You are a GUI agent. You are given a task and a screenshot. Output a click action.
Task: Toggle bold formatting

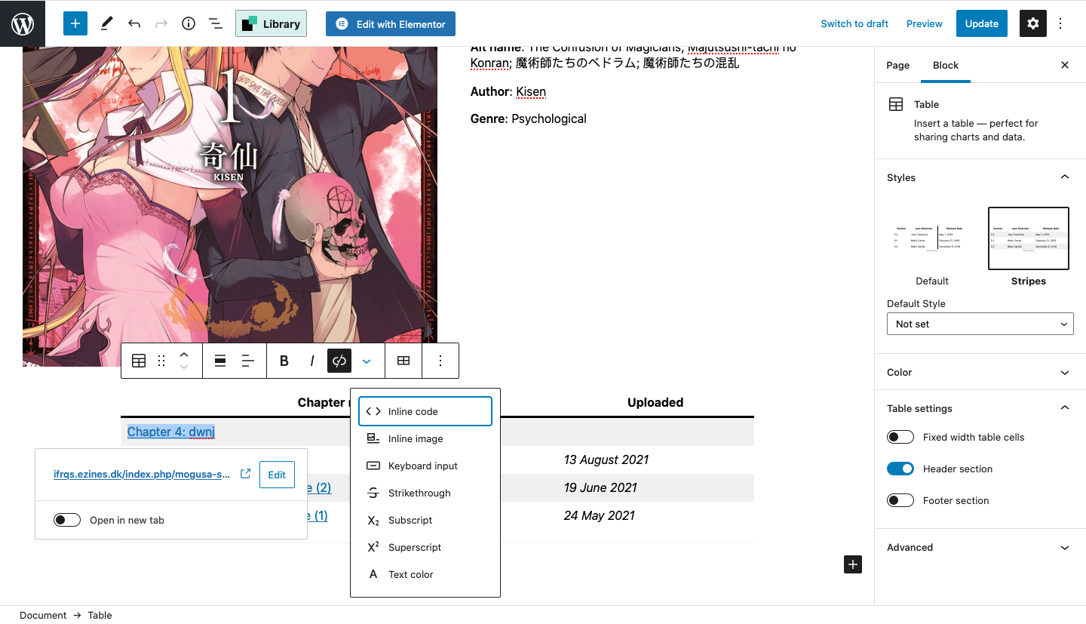click(284, 361)
